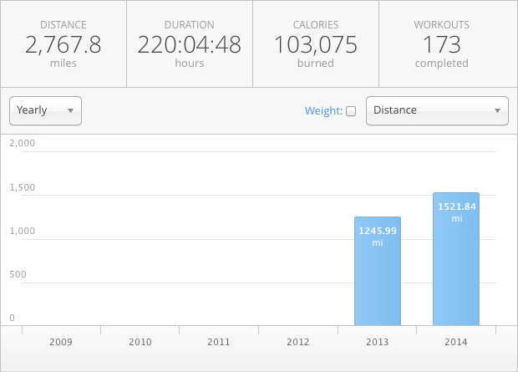518x372 pixels.
Task: Open the Workouts 173 completed tile
Action: (x=441, y=43)
